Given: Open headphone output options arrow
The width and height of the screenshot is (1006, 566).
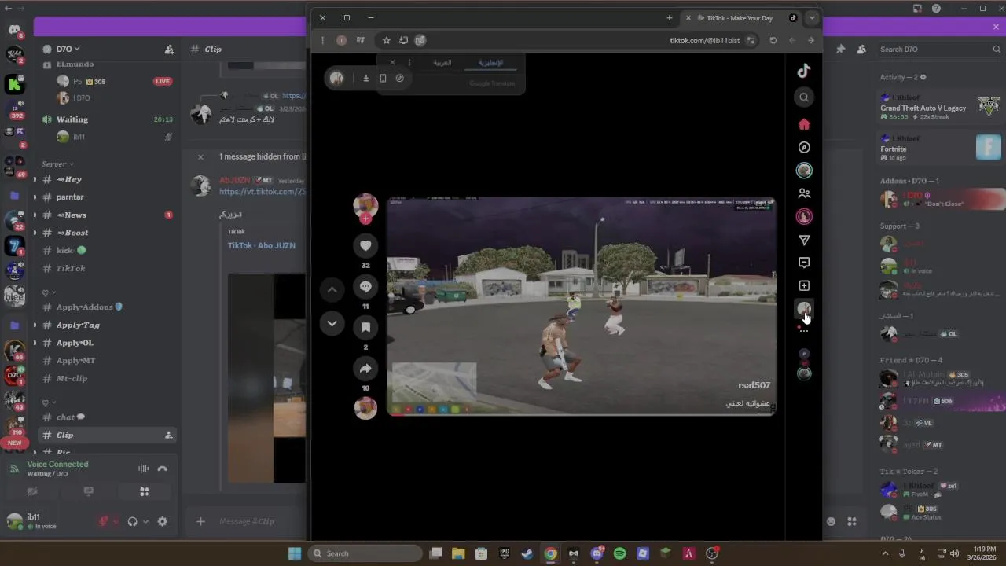Looking at the screenshot, I should point(145,521).
